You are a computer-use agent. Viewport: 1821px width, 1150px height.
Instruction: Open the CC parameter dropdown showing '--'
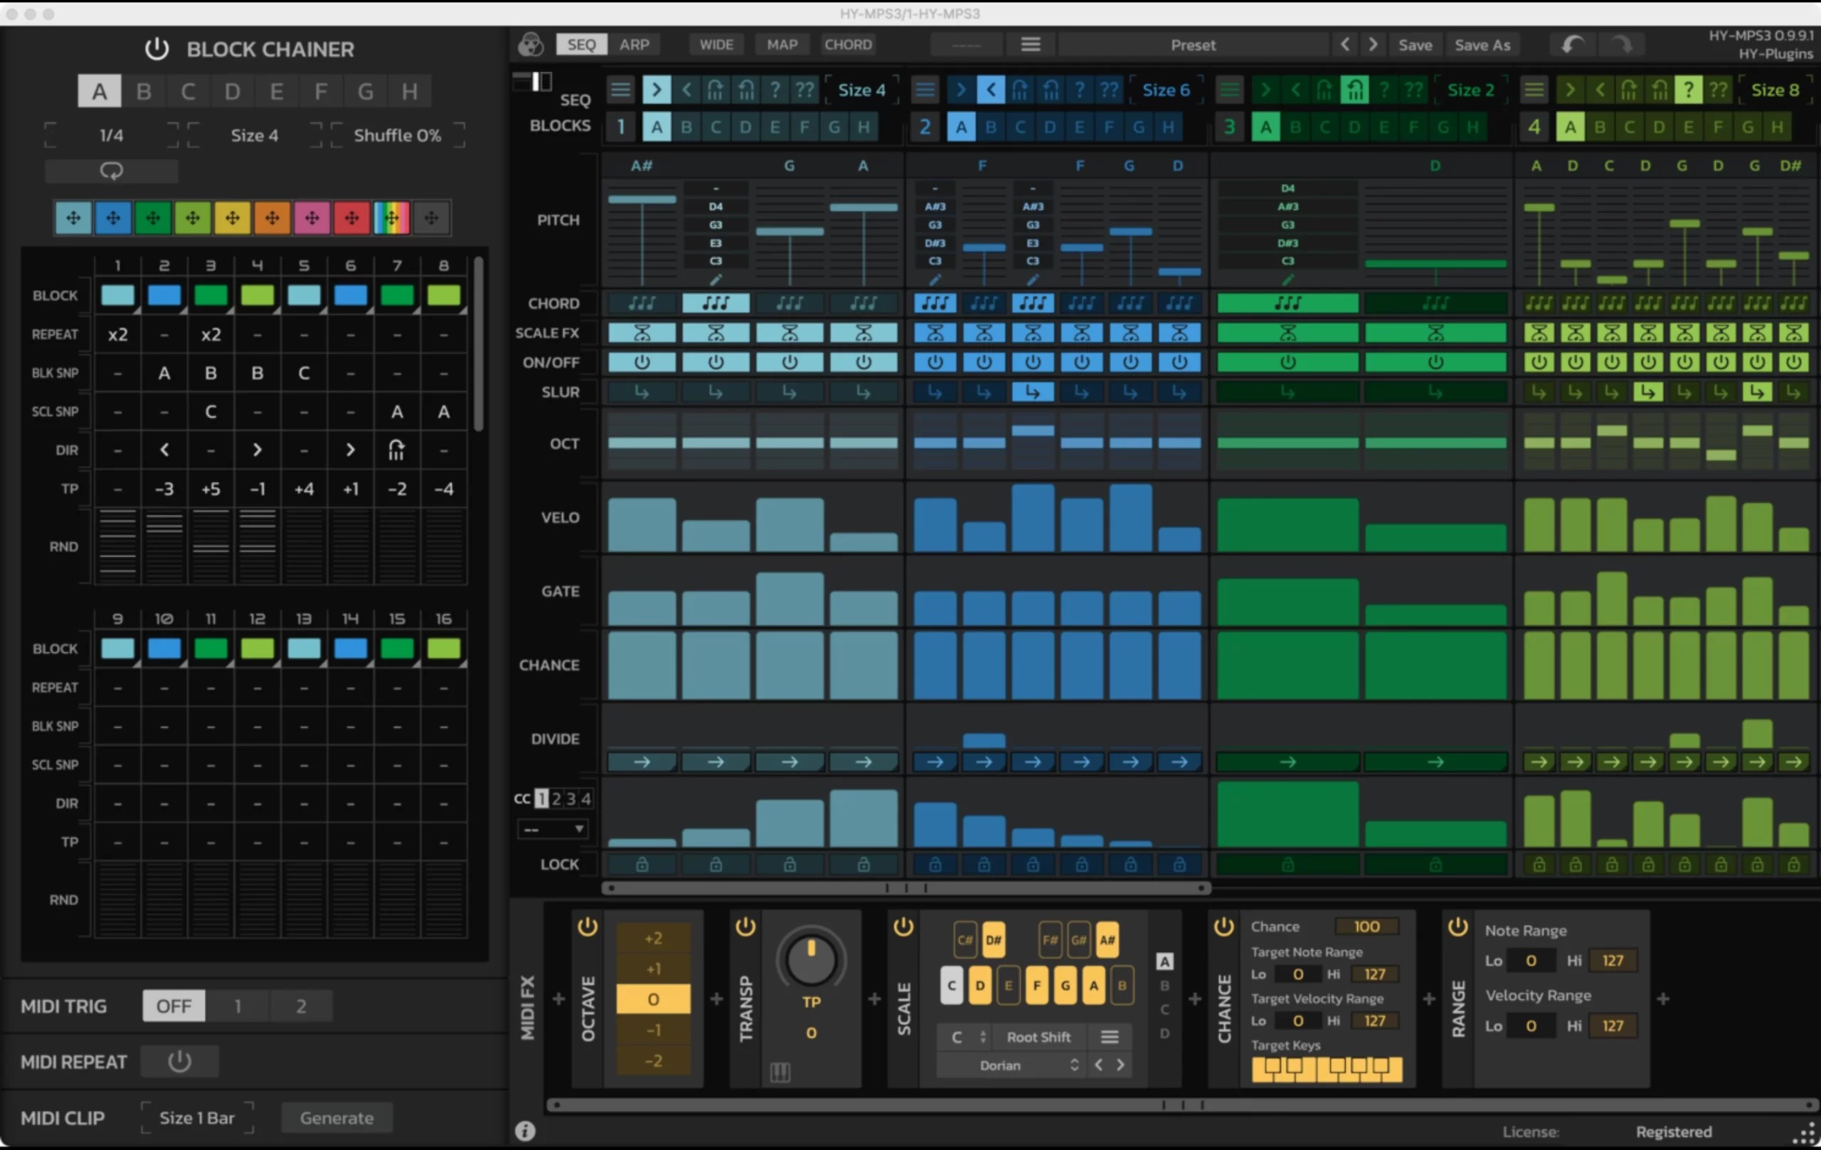[553, 829]
